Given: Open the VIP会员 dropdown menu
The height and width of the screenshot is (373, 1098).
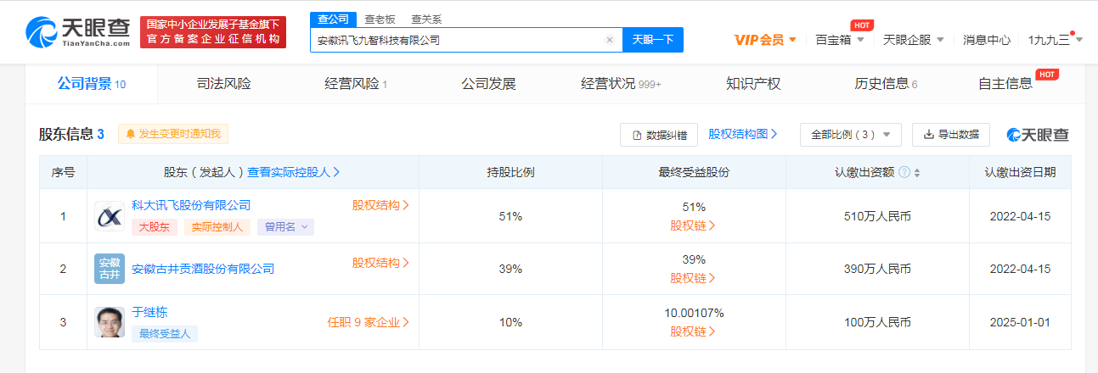Looking at the screenshot, I should [765, 40].
